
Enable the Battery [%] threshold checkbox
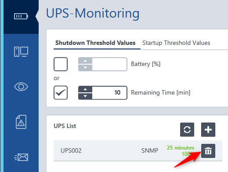tap(61, 64)
